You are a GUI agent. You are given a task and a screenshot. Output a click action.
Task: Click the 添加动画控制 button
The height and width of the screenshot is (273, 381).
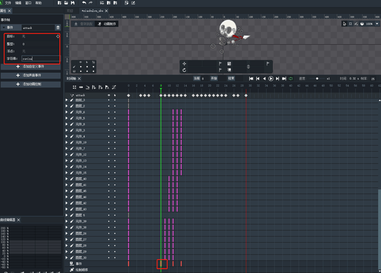click(x=30, y=84)
